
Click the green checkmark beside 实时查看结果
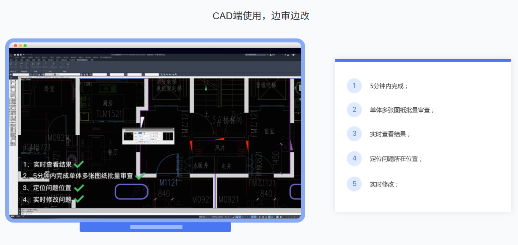[79, 164]
